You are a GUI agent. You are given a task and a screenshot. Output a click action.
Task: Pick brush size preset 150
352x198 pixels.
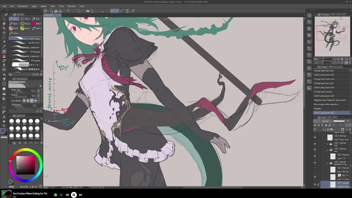[12, 122]
